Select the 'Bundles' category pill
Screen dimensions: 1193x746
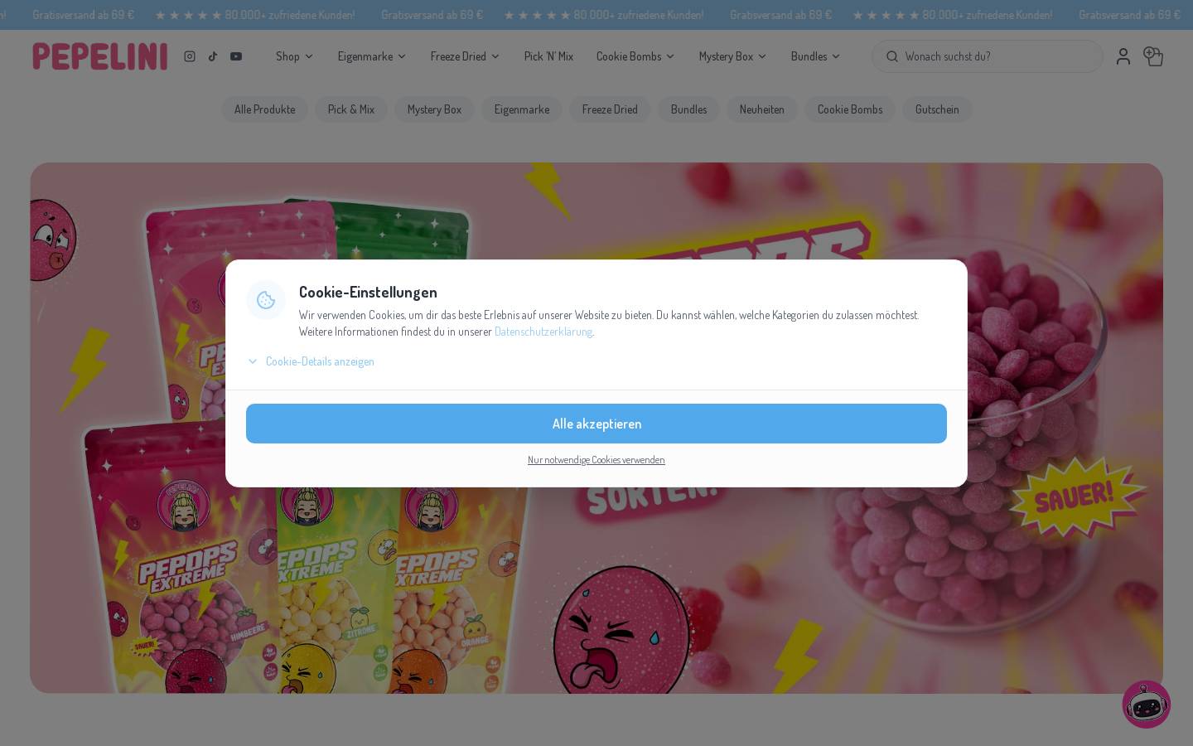pyautogui.click(x=688, y=109)
